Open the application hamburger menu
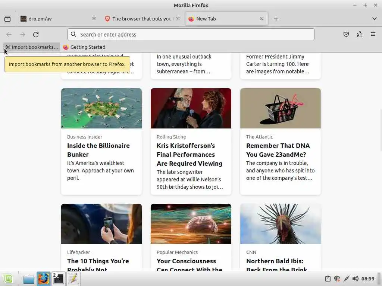Viewport: 382px width, 286px height. pyautogui.click(x=373, y=34)
